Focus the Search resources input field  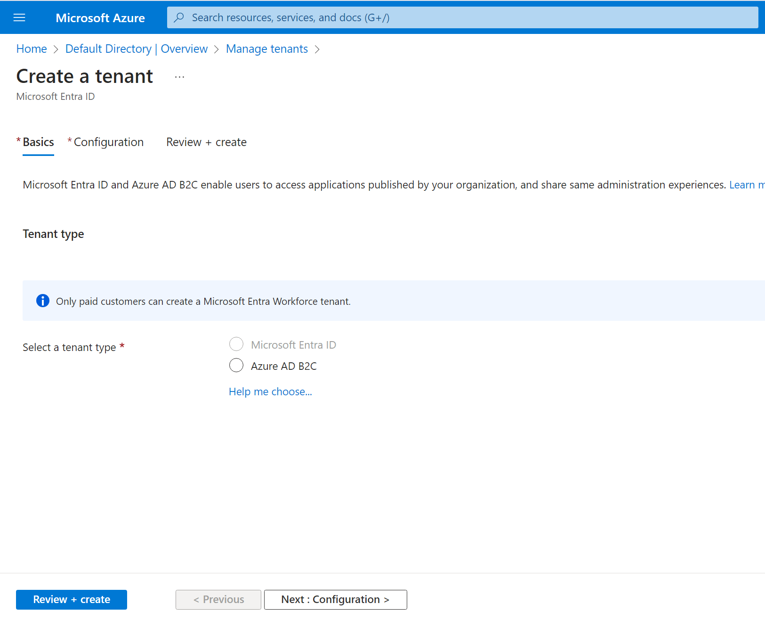pos(462,17)
